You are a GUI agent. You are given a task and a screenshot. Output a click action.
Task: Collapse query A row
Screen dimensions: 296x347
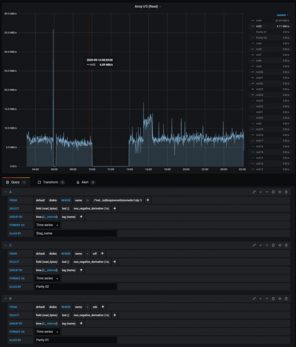coord(6,192)
